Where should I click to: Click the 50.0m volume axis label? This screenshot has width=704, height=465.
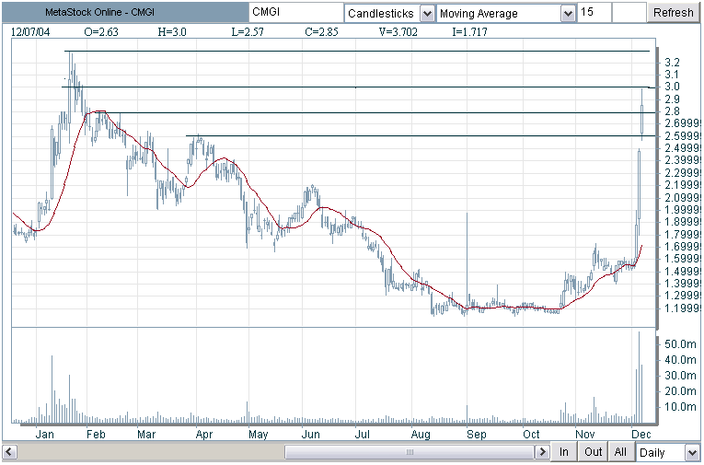click(680, 344)
